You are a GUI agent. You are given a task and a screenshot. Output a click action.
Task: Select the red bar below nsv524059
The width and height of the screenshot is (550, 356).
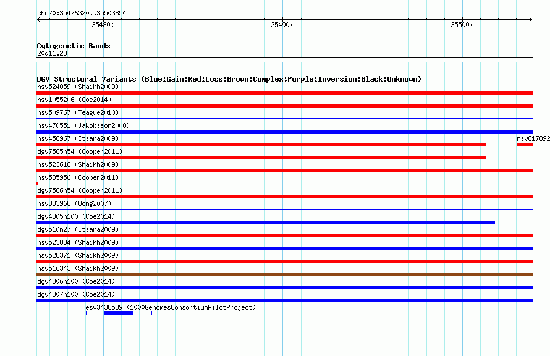284,93
